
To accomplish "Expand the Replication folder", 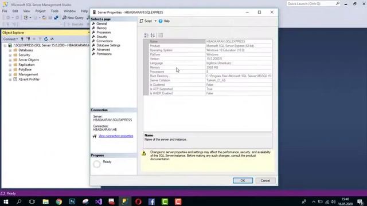I will 10,65.
